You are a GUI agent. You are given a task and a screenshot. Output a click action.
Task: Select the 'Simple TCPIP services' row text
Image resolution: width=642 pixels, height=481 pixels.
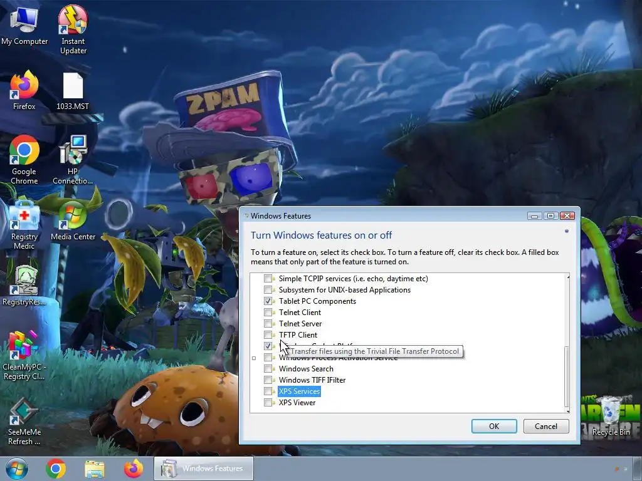[x=354, y=279]
